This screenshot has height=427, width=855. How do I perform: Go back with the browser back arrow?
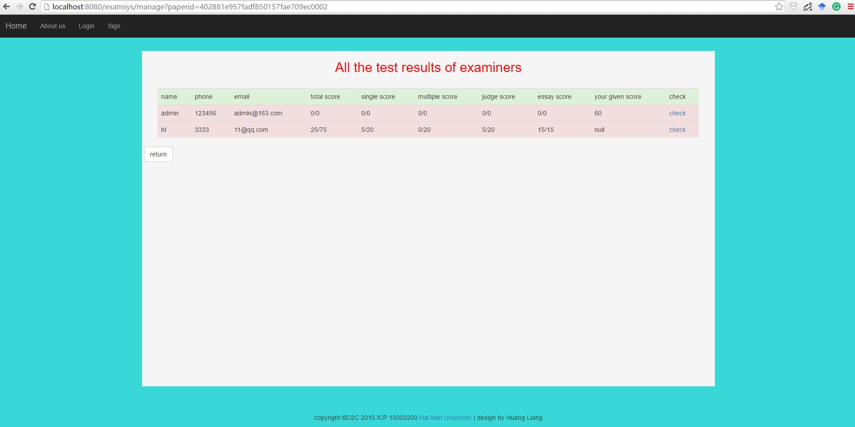6,7
